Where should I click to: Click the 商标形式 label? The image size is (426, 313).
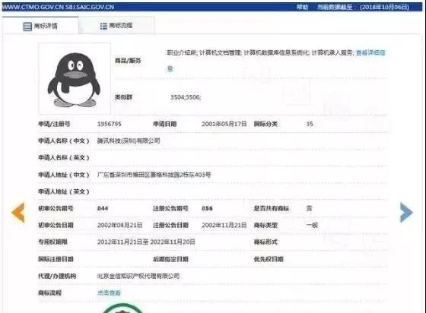coord(265,242)
